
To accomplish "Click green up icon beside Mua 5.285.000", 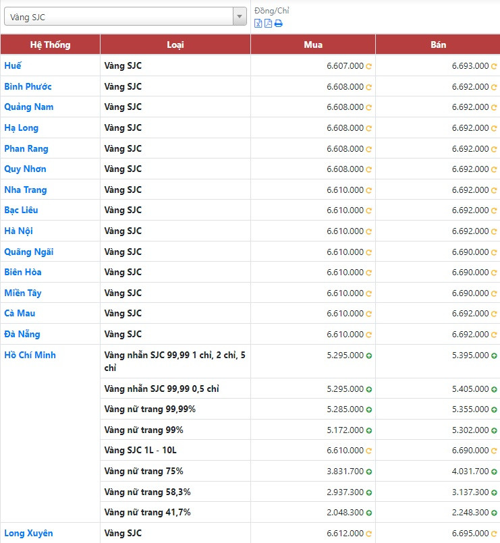I will pos(369,409).
